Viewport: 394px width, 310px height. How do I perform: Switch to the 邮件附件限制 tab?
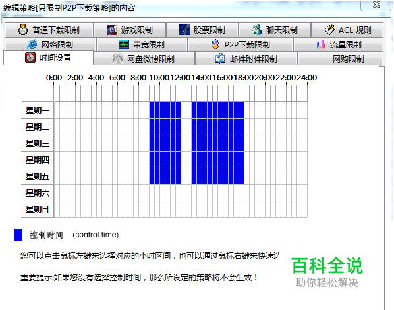click(x=246, y=59)
